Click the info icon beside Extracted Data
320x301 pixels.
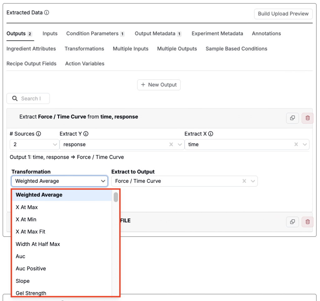point(47,13)
